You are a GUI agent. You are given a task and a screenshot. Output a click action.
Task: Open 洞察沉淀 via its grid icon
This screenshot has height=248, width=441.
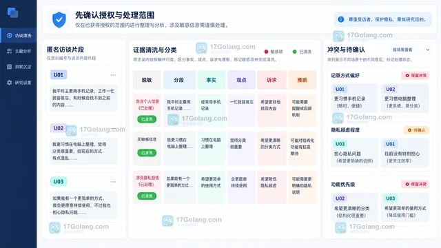point(9,67)
